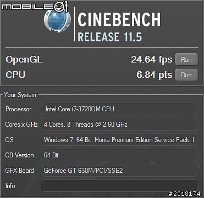Click the OS field with Windows 7
Screen dimensions: 204x198
[119, 140]
